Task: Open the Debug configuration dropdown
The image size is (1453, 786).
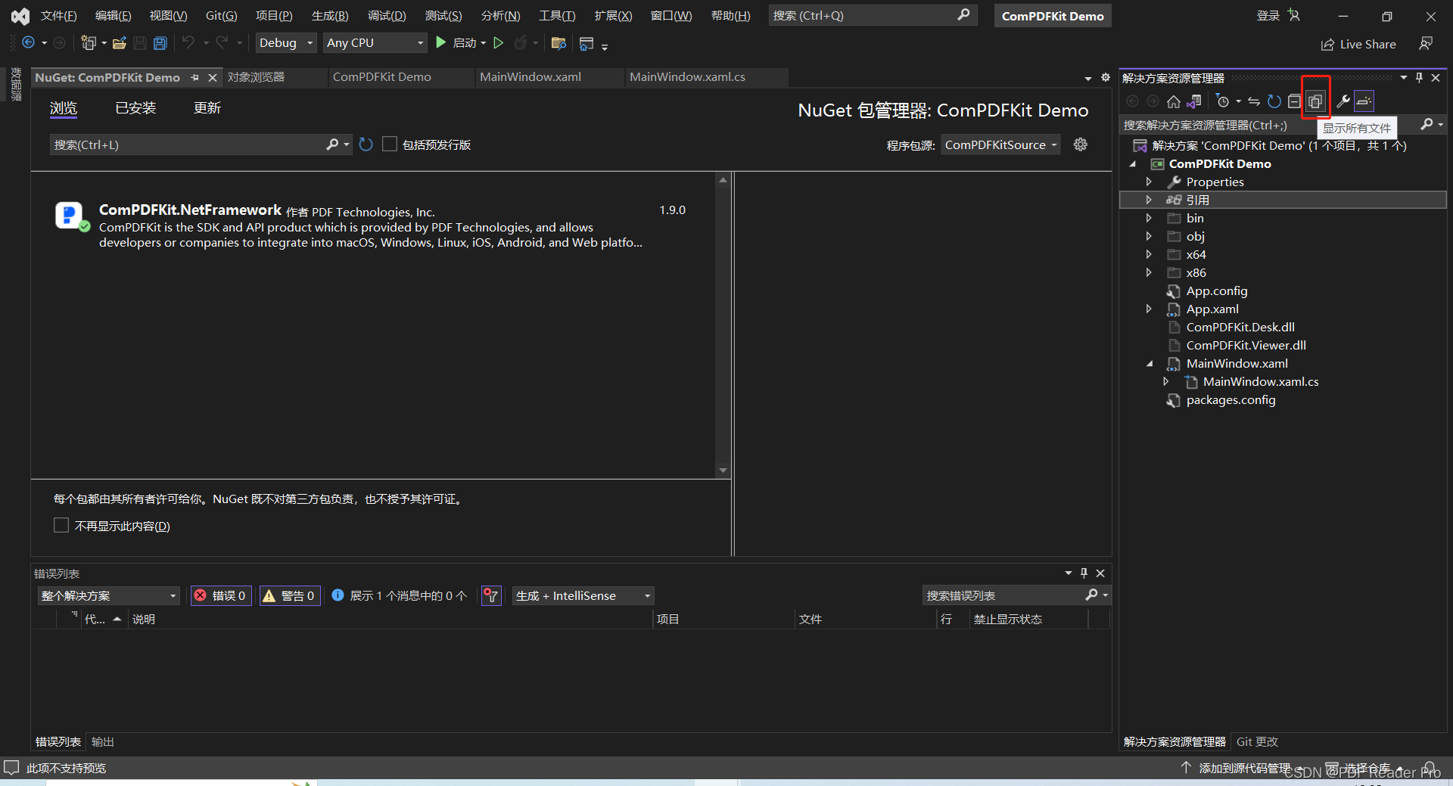Action: (285, 43)
